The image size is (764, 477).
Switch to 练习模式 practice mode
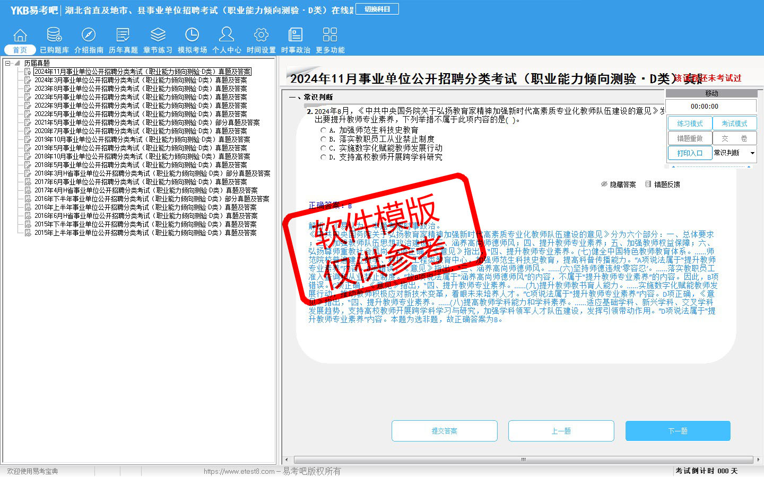(690, 123)
